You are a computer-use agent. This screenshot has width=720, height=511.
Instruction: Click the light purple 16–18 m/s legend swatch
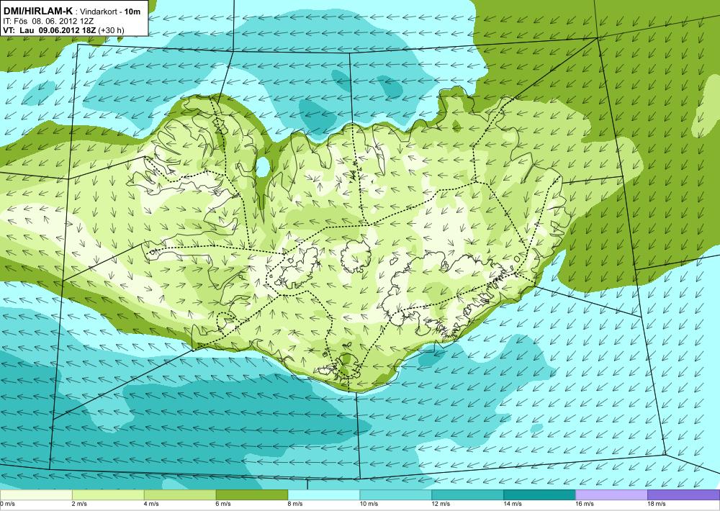611,495
